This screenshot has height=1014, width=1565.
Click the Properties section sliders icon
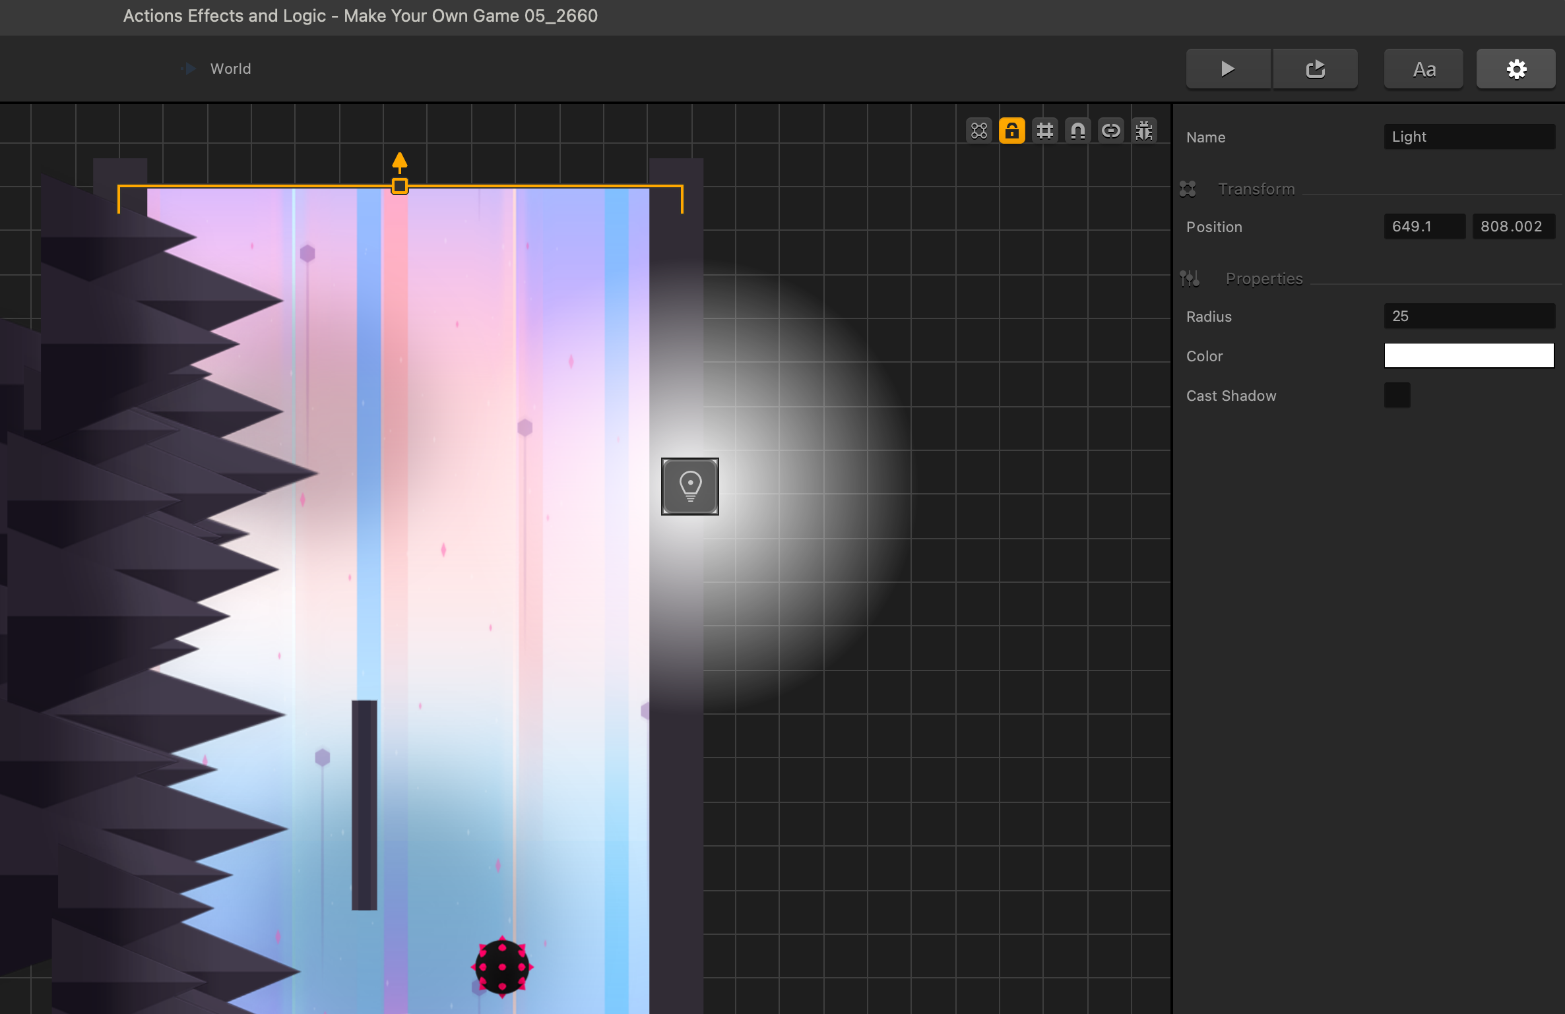tap(1190, 278)
